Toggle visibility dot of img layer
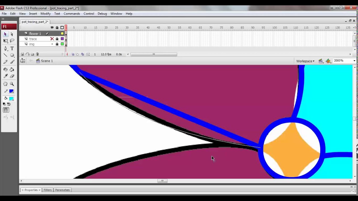 point(52,44)
